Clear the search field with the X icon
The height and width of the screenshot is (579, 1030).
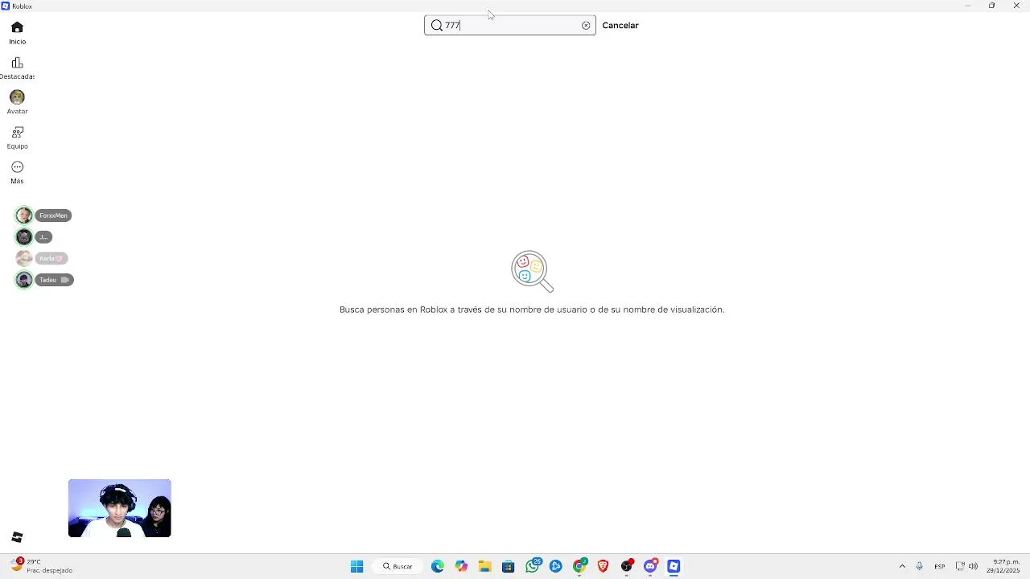tap(586, 26)
